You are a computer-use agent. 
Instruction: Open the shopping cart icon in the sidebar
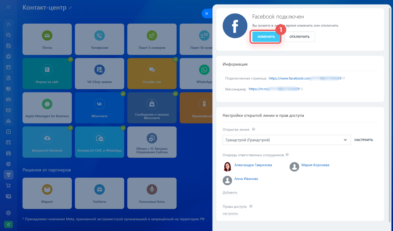9,185
